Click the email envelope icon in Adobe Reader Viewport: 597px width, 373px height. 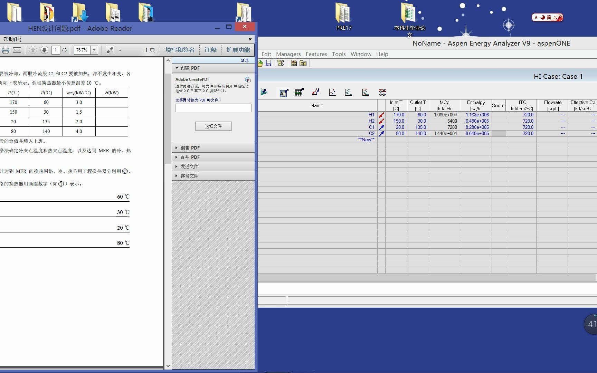click(x=17, y=50)
